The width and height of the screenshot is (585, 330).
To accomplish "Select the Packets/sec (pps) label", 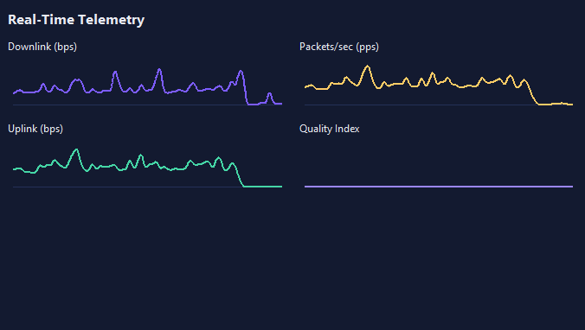I will (x=338, y=47).
